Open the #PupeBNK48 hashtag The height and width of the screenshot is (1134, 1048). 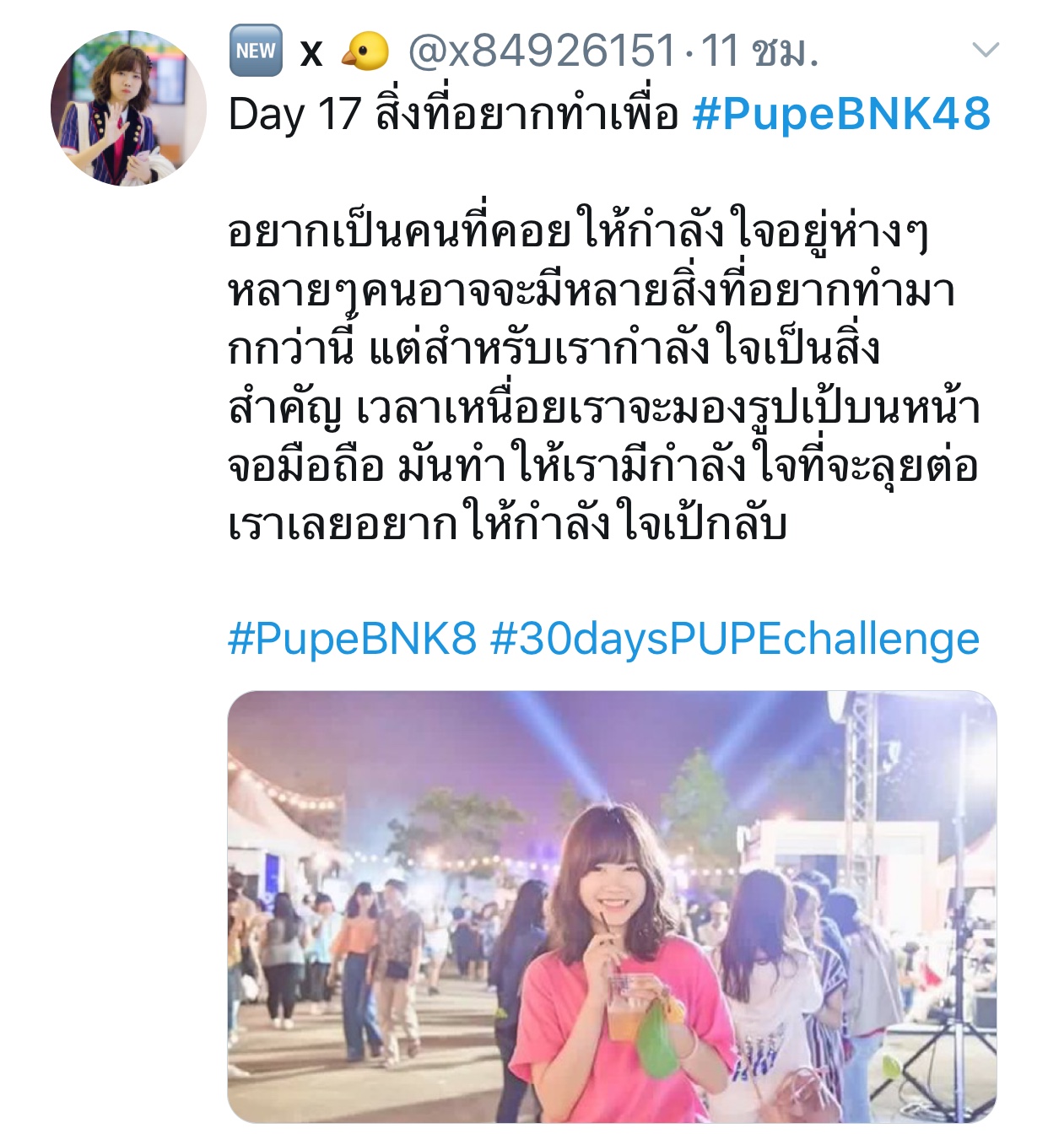tap(841, 113)
